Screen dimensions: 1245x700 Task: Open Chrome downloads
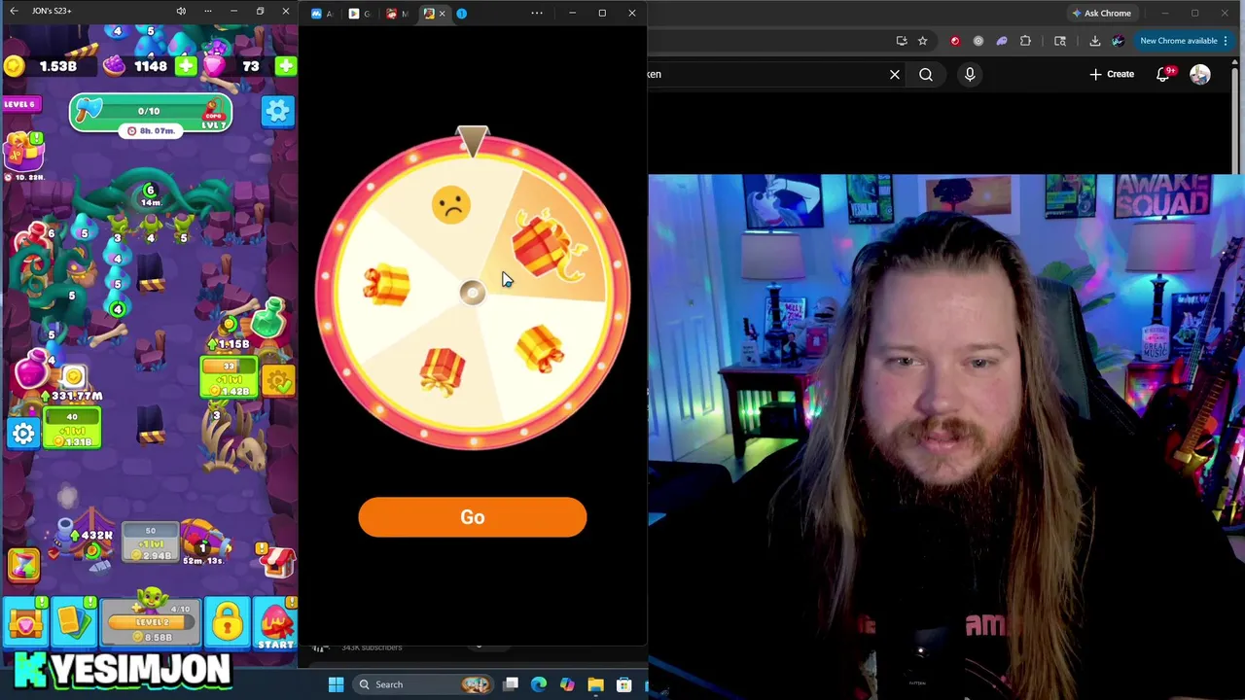1095,41
